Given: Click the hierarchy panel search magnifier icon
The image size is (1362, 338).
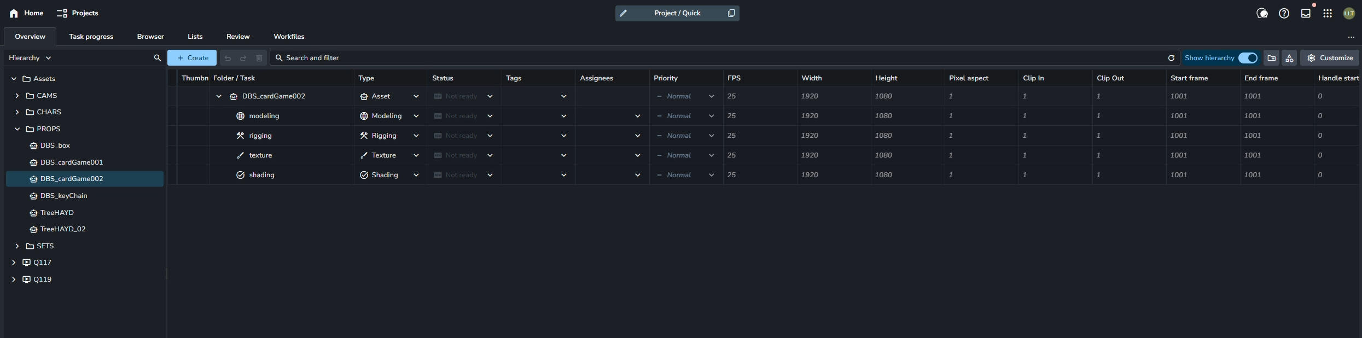Looking at the screenshot, I should tap(158, 58).
